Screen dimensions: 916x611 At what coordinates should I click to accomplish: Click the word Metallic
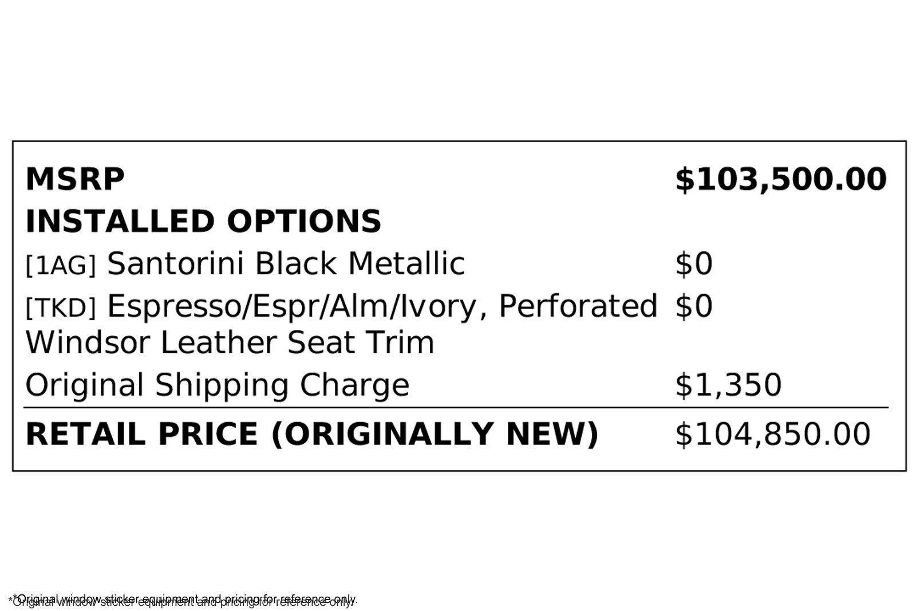(x=406, y=264)
